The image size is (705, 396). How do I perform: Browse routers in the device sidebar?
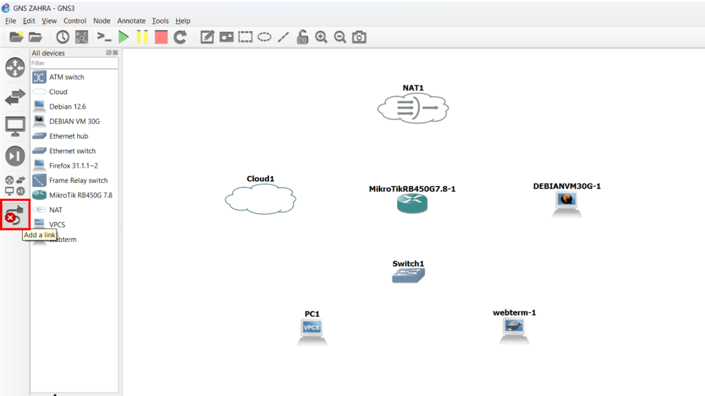[15, 67]
